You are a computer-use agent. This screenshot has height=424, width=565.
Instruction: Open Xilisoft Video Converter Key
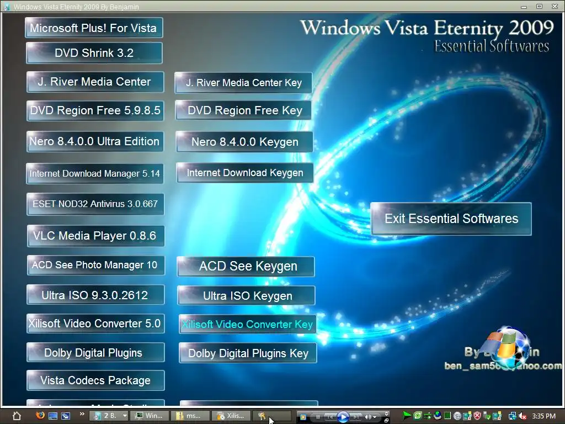pos(248,324)
